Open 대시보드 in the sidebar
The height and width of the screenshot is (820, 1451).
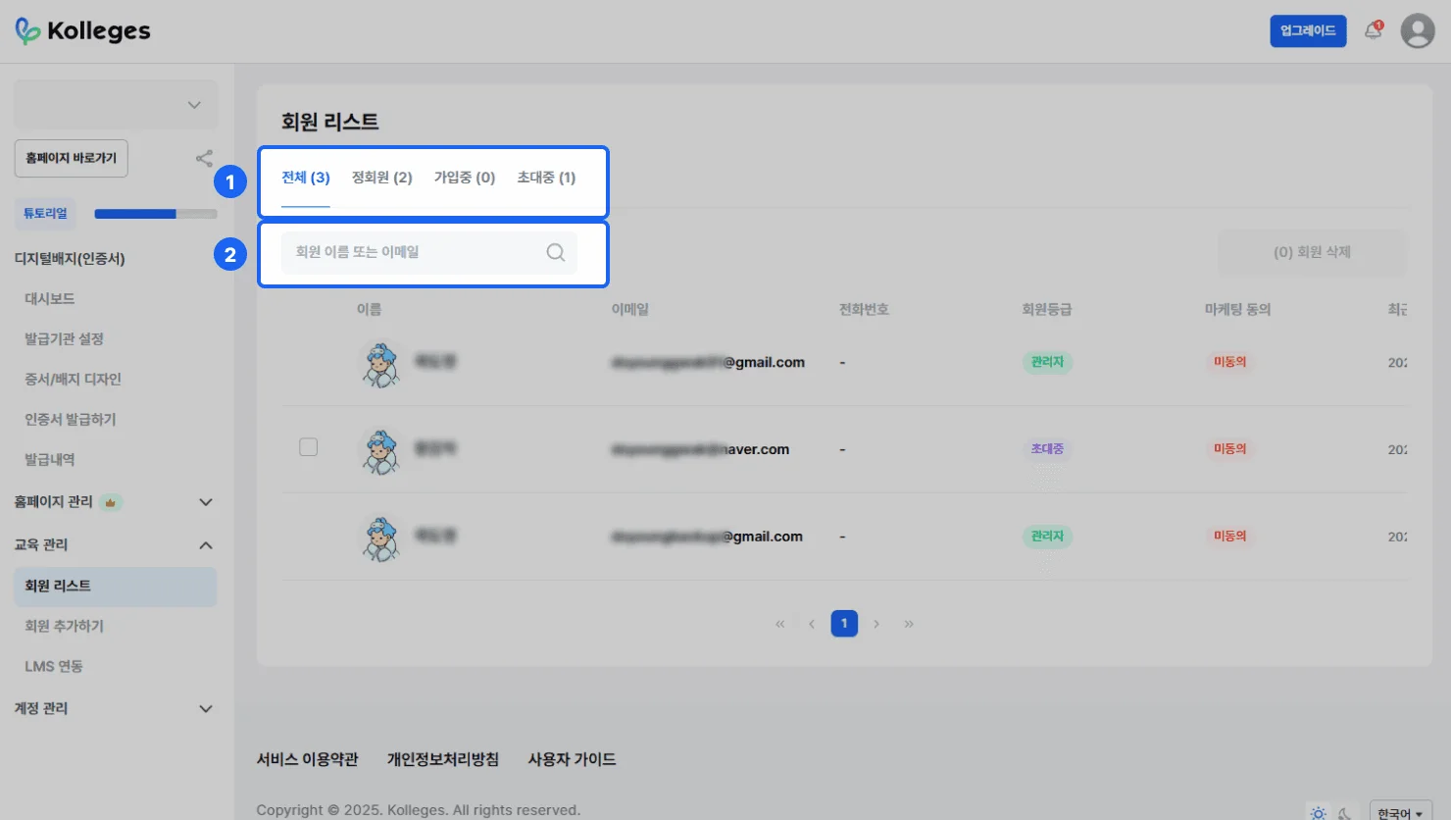point(50,299)
